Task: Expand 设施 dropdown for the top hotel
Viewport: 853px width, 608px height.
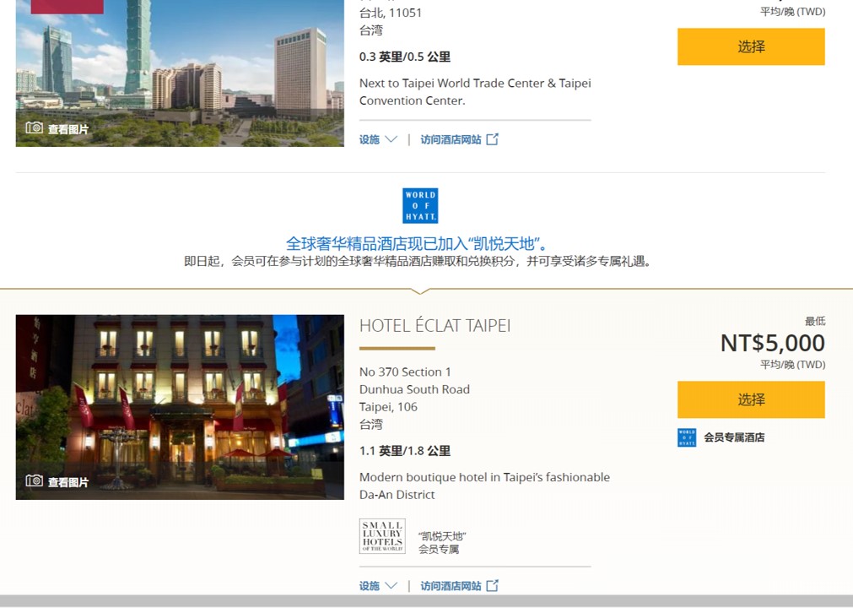Action: (378, 139)
